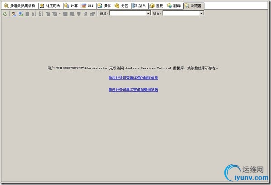Click the Sort Ascending A-Z icon
This screenshot has height=185, width=271.
coord(34,14)
